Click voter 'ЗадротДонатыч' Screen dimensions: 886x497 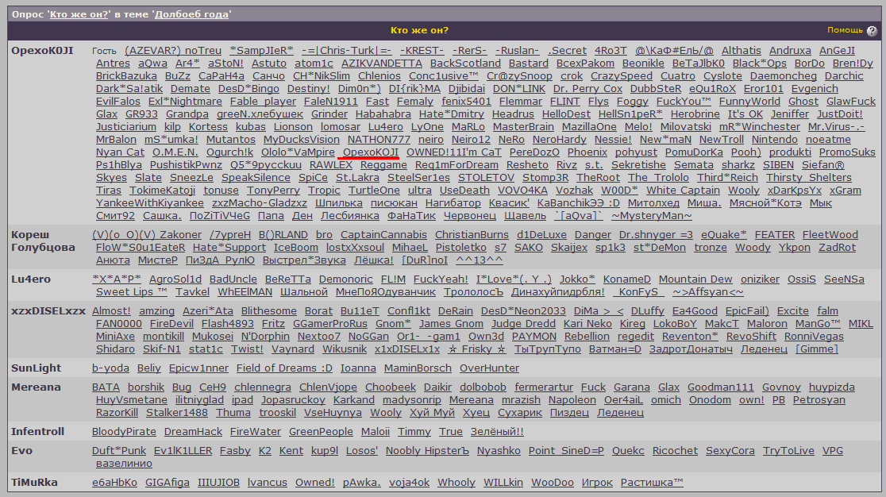click(691, 349)
